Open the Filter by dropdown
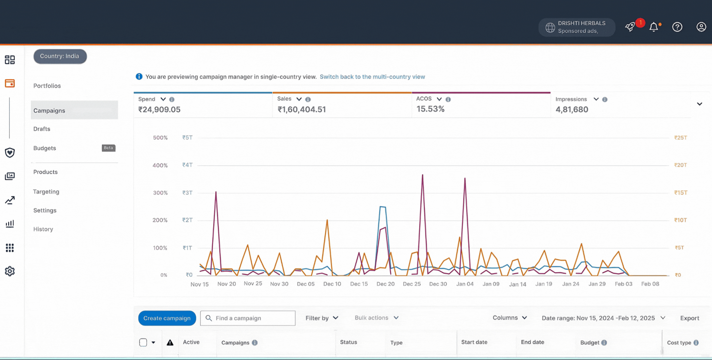 point(322,318)
